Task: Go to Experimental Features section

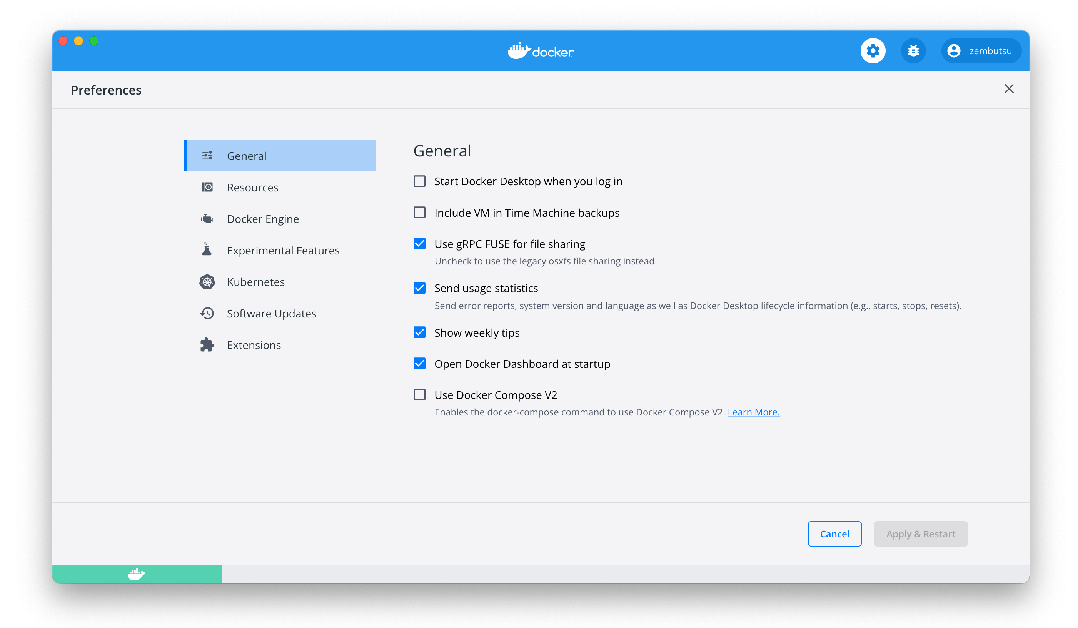Action: 280,250
